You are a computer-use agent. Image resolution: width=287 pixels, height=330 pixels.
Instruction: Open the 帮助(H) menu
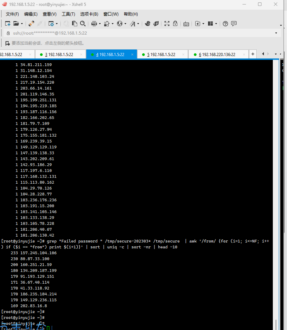(131, 14)
